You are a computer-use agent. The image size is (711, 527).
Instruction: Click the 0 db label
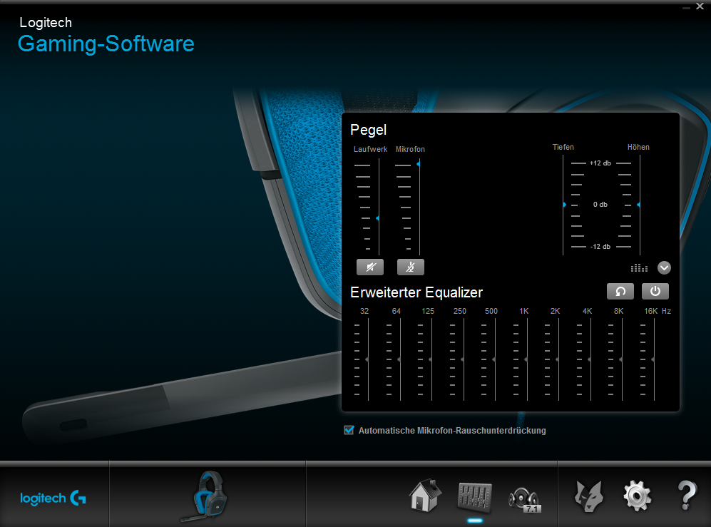point(600,205)
